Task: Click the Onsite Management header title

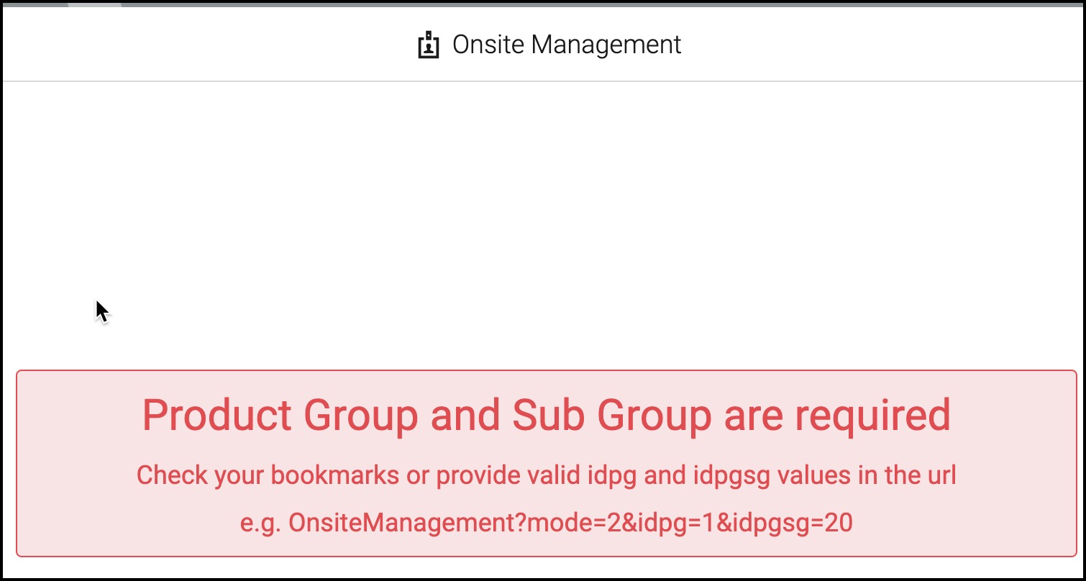Action: pos(567,45)
